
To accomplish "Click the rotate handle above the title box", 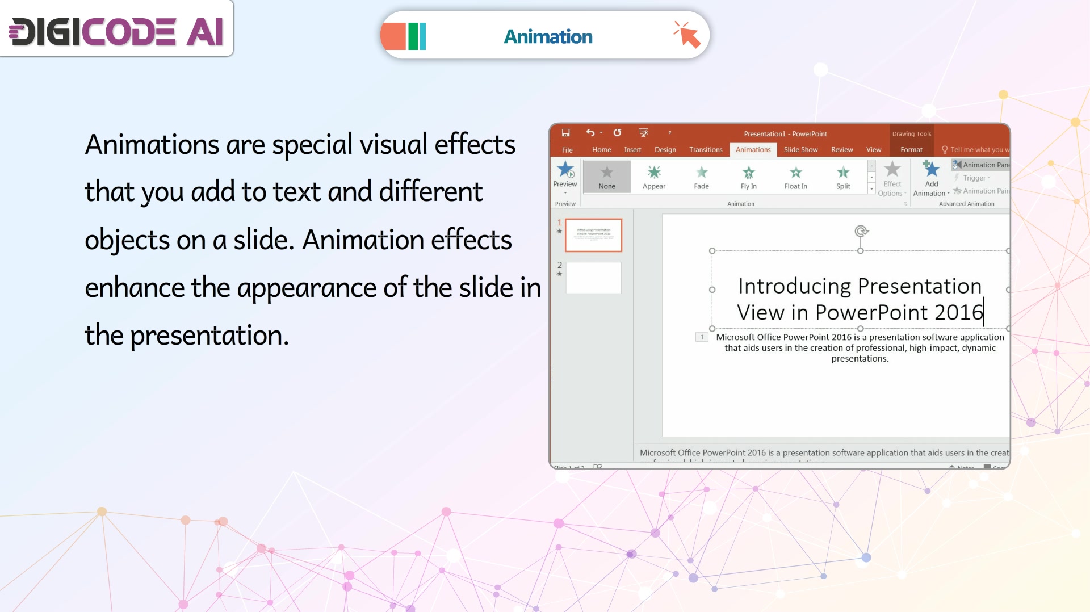I will [861, 231].
